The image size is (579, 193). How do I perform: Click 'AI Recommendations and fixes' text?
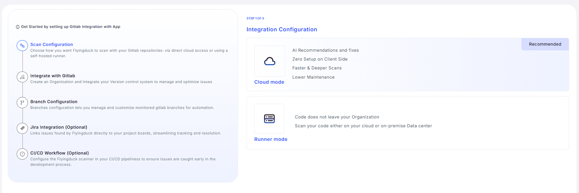(x=326, y=50)
